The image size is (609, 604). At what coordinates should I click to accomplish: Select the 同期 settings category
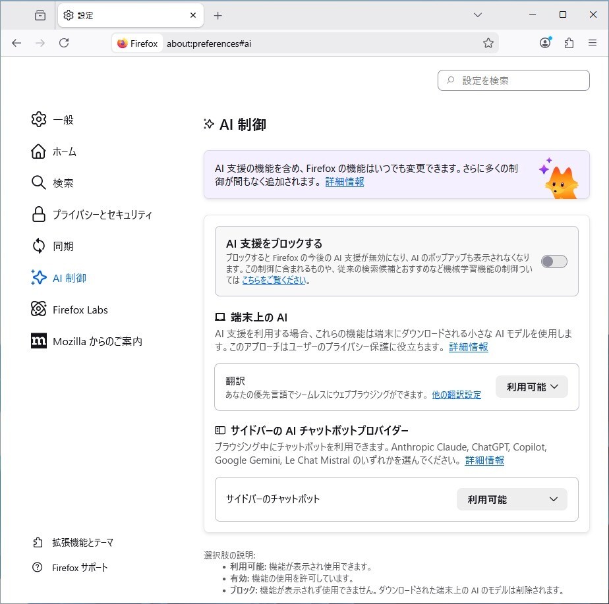(61, 246)
